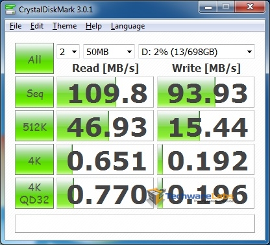Open the Language menu
The image size is (270, 245).
pos(128,26)
